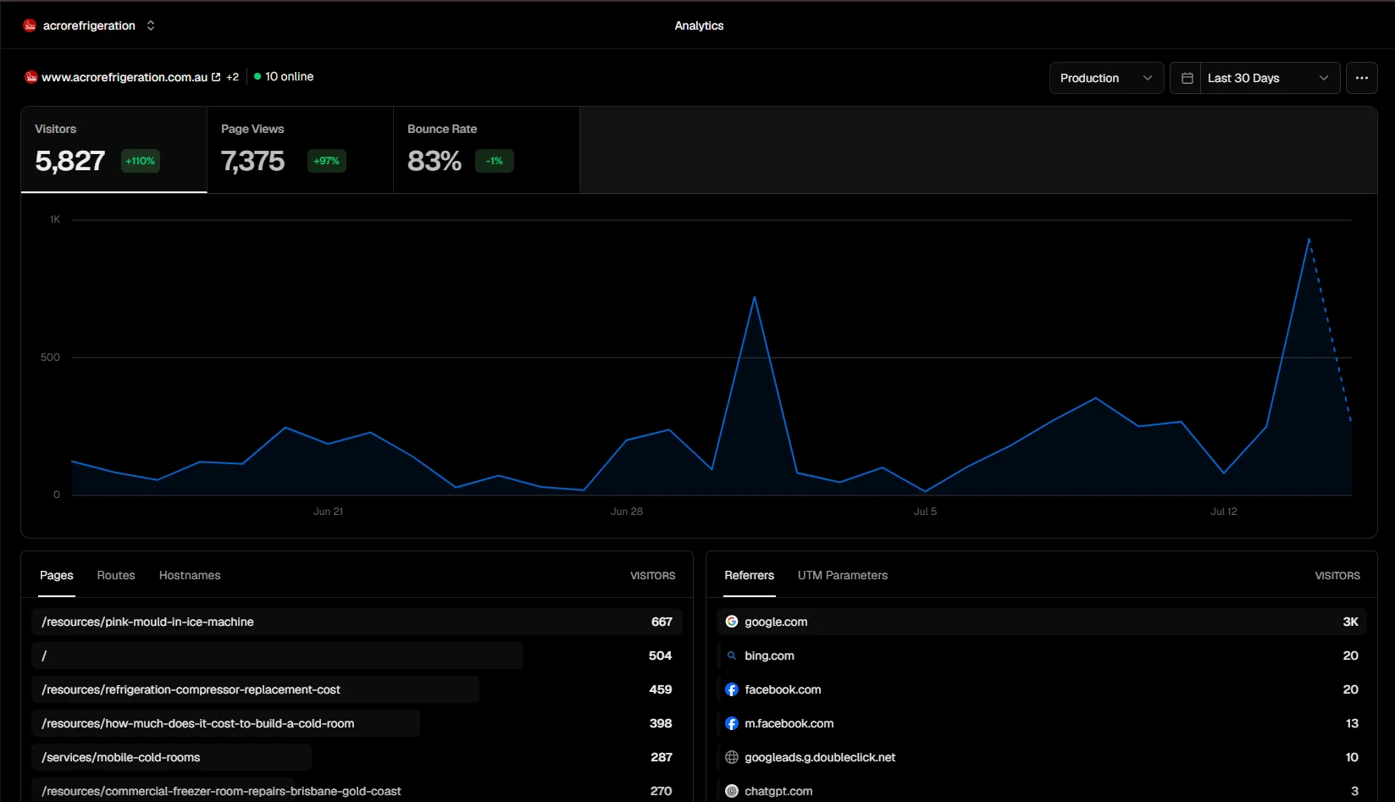Open the Production environment dropdown
This screenshot has width=1395, height=802.
pos(1106,78)
